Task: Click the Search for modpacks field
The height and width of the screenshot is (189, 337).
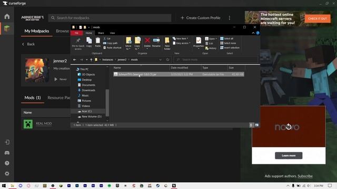Action: [110, 18]
